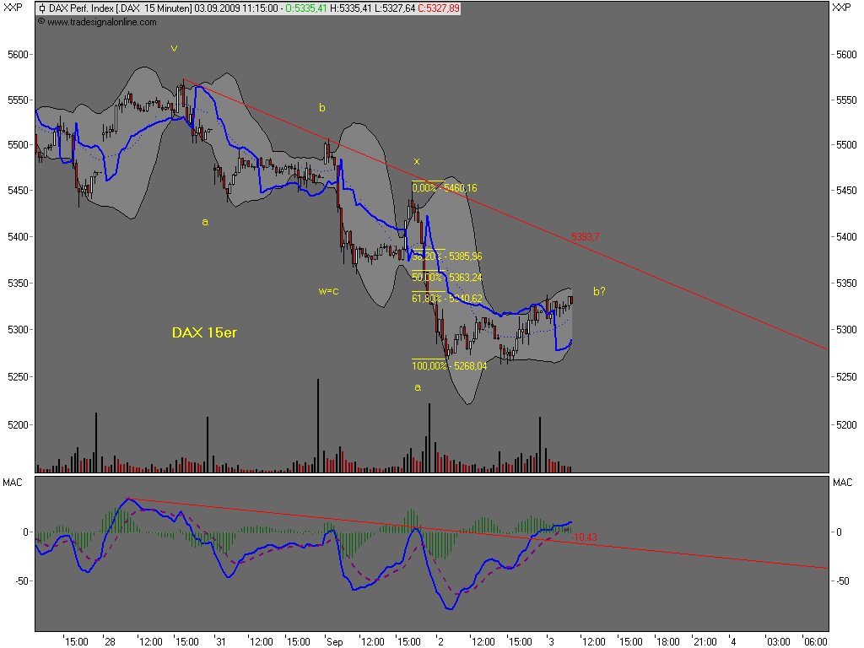
Task: Click -50 on the left MACD axis
Action: [21, 581]
